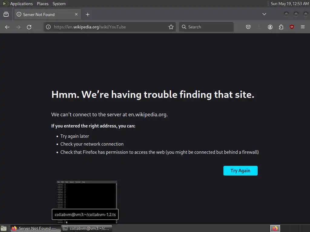The height and width of the screenshot is (232, 310).
Task: Close the Server Not Found tab
Action: coord(76,14)
